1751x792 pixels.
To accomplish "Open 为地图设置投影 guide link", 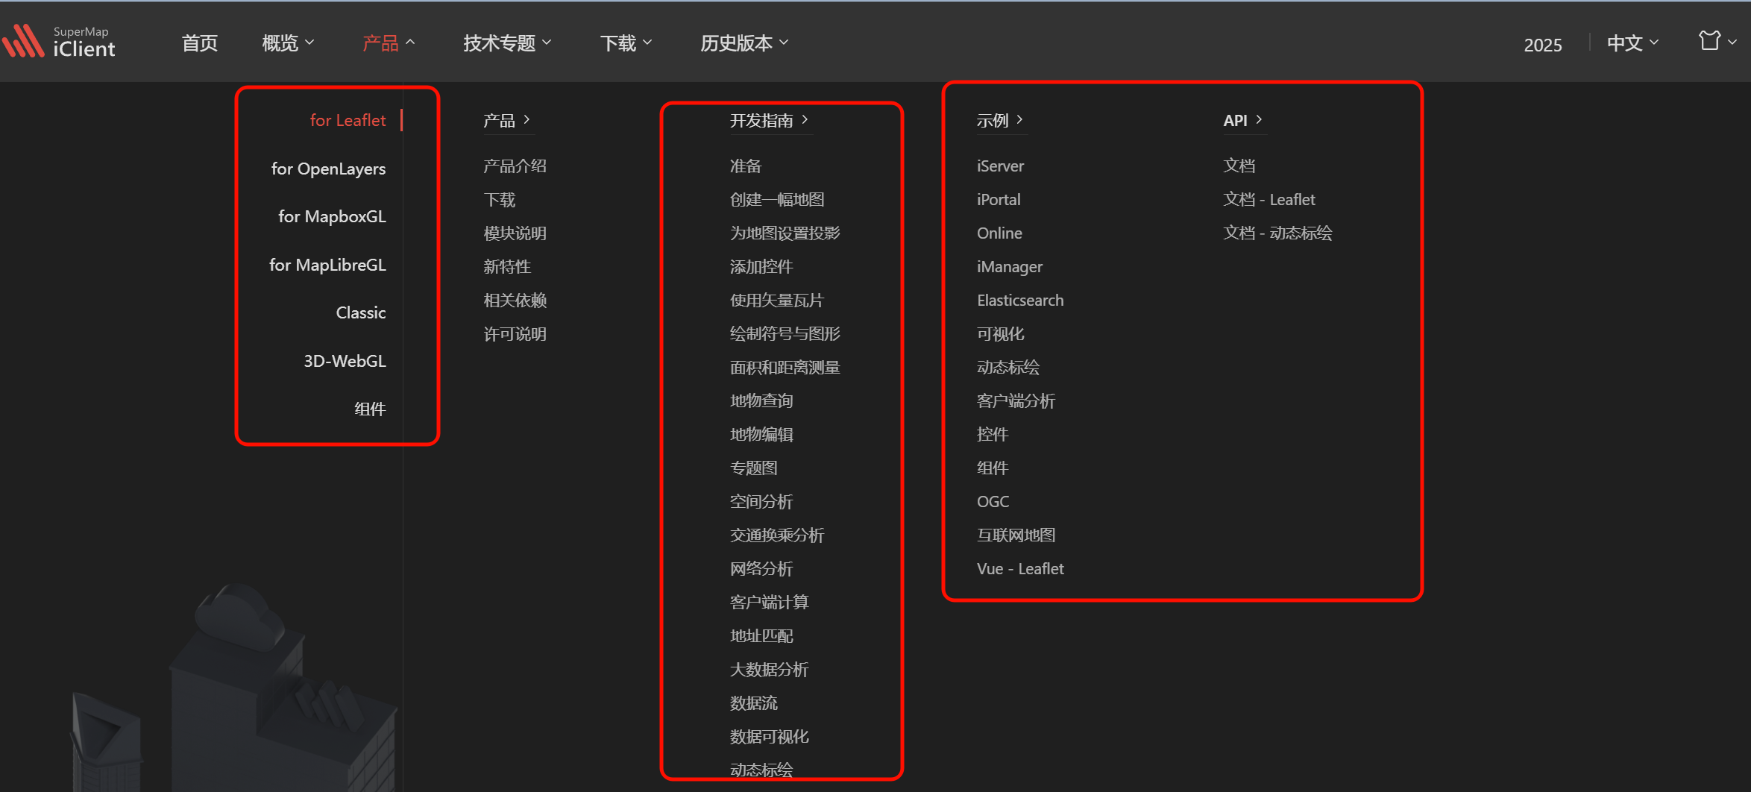I will click(x=785, y=233).
